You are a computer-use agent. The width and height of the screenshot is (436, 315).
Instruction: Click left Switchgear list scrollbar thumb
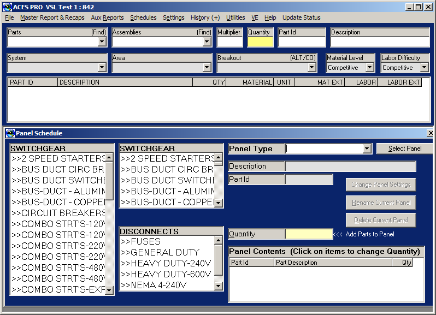pos(109,181)
